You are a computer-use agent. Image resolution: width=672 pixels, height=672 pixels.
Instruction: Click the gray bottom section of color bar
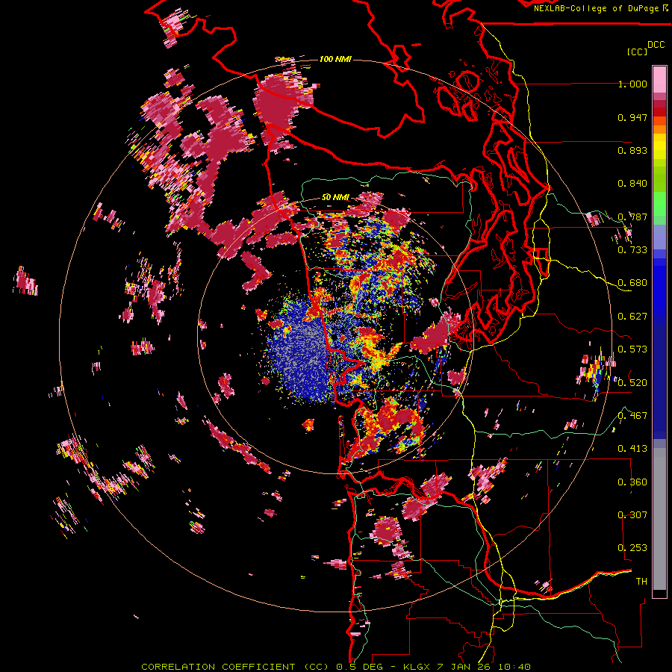659,519
